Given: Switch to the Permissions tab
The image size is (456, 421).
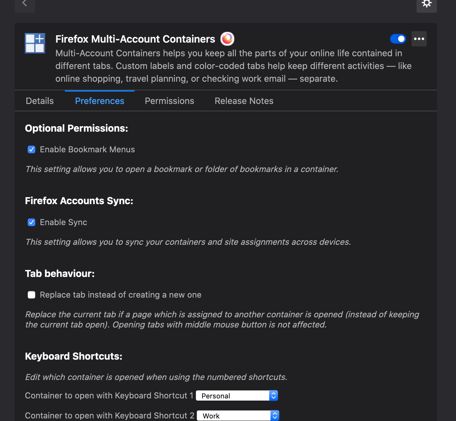Looking at the screenshot, I should tap(169, 101).
